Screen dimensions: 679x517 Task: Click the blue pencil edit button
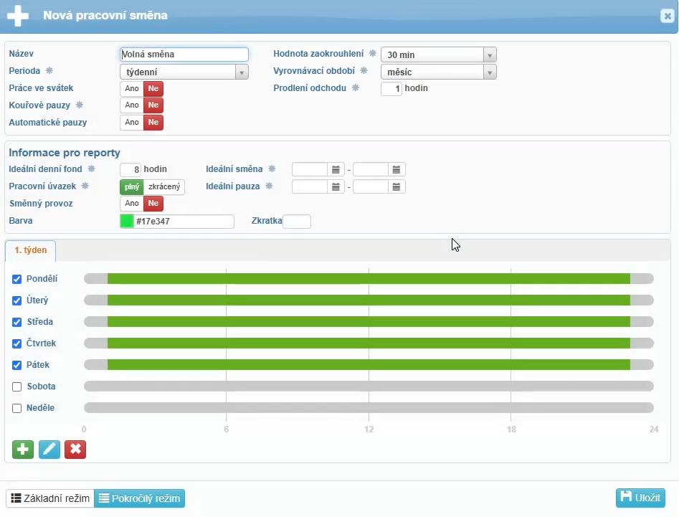tap(49, 450)
